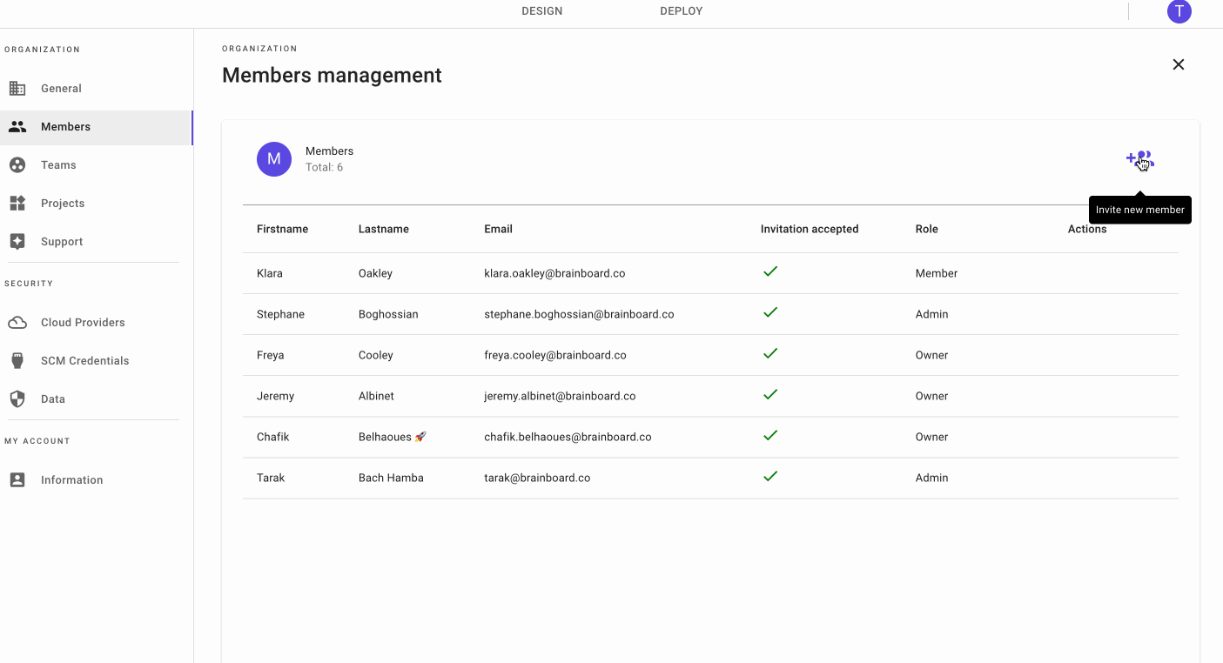Click the Invite new member icon
Viewport: 1223px width, 663px height.
1140,159
